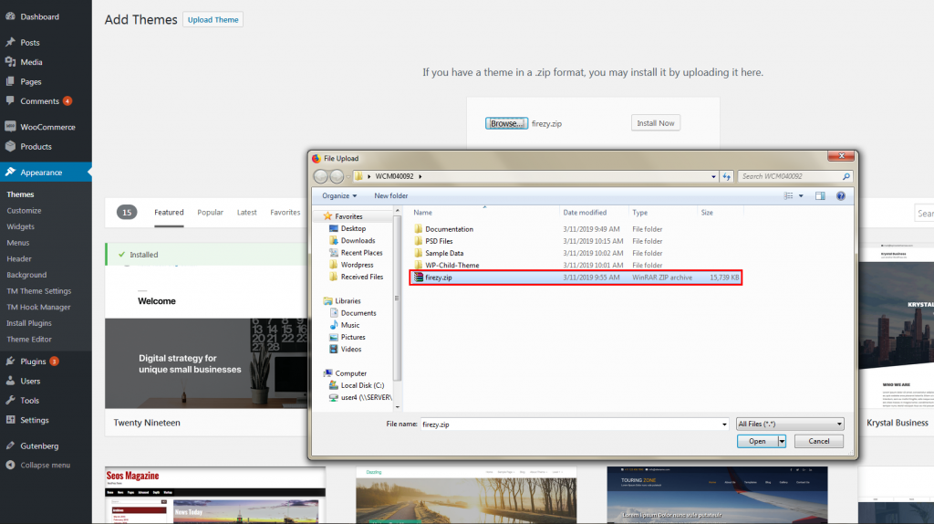Click the Media icon in sidebar
This screenshot has width=934, height=524.
coord(10,62)
